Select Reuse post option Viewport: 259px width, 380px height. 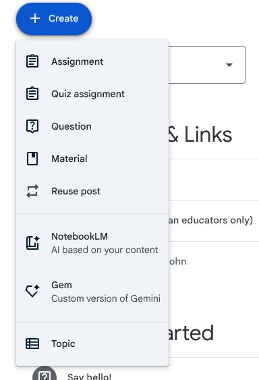92,191
